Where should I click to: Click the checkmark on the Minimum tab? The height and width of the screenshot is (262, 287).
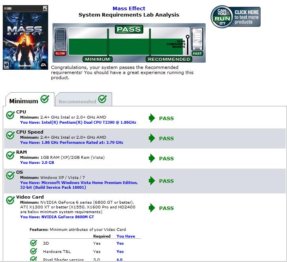tap(45, 99)
